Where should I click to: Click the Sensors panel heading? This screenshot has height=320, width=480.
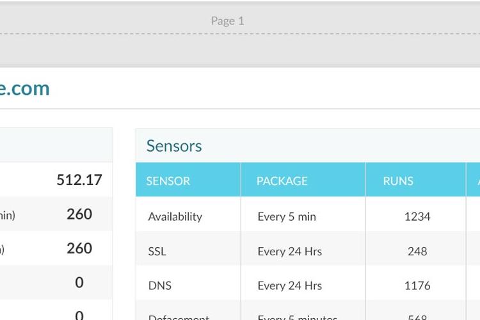pyautogui.click(x=174, y=146)
